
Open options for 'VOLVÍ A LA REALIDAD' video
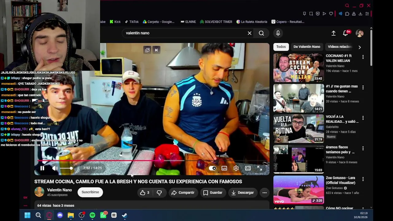tap(363, 118)
